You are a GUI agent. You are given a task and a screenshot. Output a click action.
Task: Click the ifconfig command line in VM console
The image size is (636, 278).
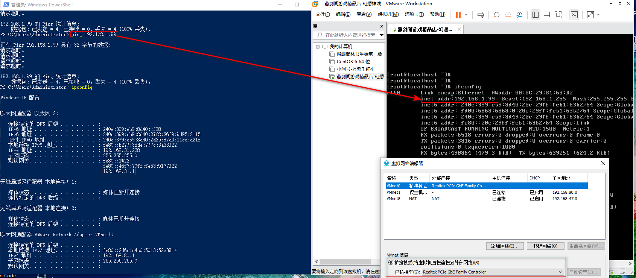click(x=434, y=87)
